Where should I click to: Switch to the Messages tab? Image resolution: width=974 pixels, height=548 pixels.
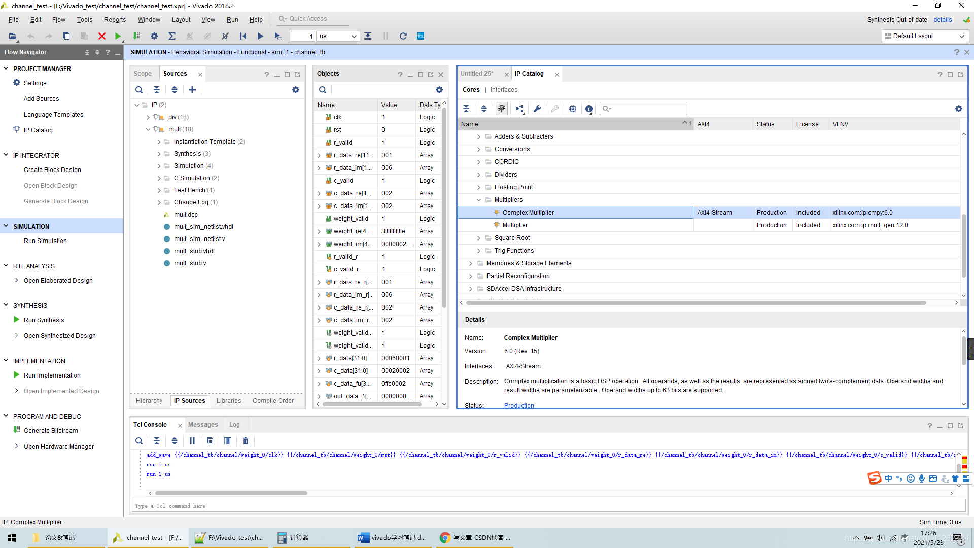click(202, 425)
